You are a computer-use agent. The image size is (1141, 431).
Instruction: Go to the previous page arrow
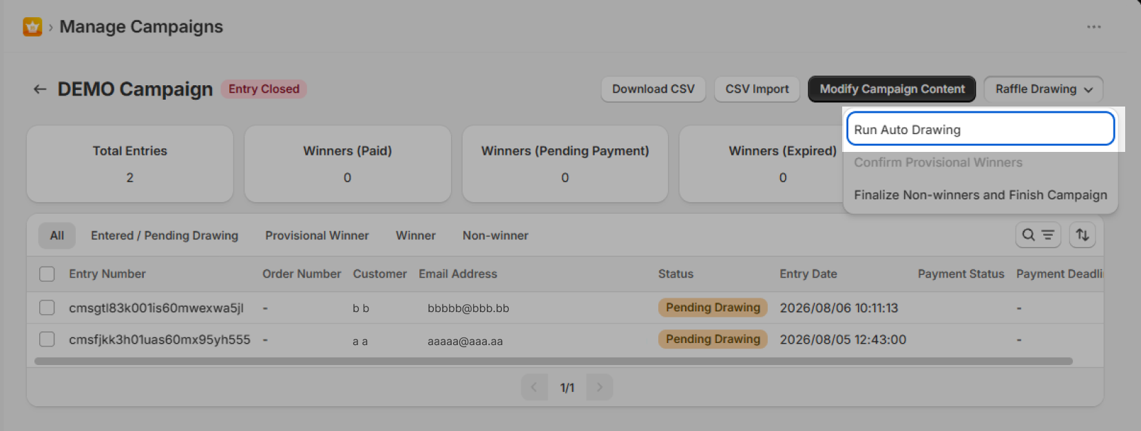coord(534,387)
